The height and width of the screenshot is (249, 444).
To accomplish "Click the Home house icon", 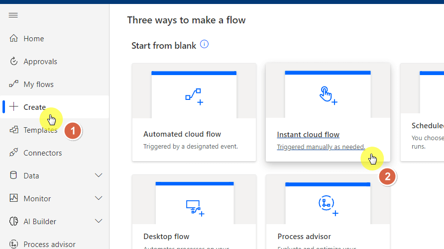I will point(13,38).
